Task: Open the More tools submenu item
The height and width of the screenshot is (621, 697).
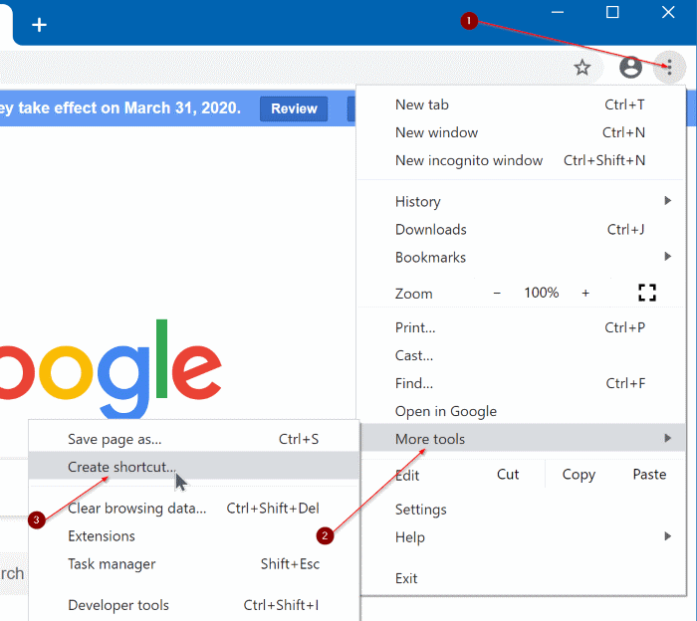Action: 523,439
